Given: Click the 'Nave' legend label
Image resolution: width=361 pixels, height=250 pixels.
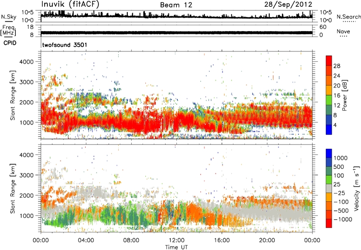Looking at the screenshot, I should (x=343, y=31).
